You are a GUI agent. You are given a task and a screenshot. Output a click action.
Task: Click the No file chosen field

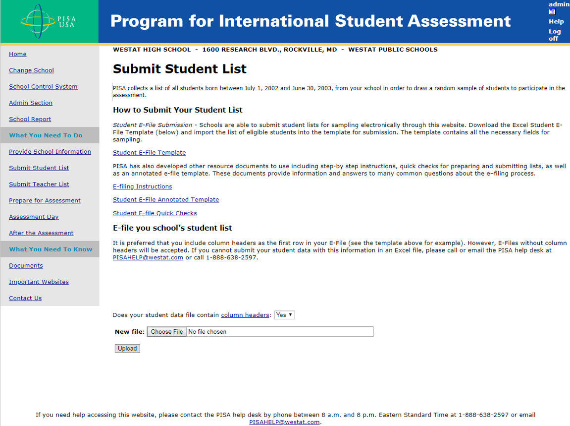(x=279, y=332)
